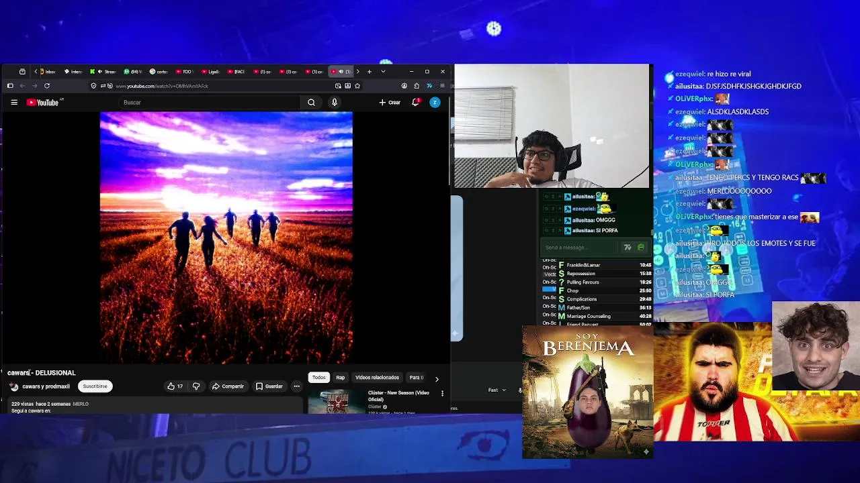Open the green emoji picker in chat
Screen dimensions: 860x483
(x=640, y=248)
